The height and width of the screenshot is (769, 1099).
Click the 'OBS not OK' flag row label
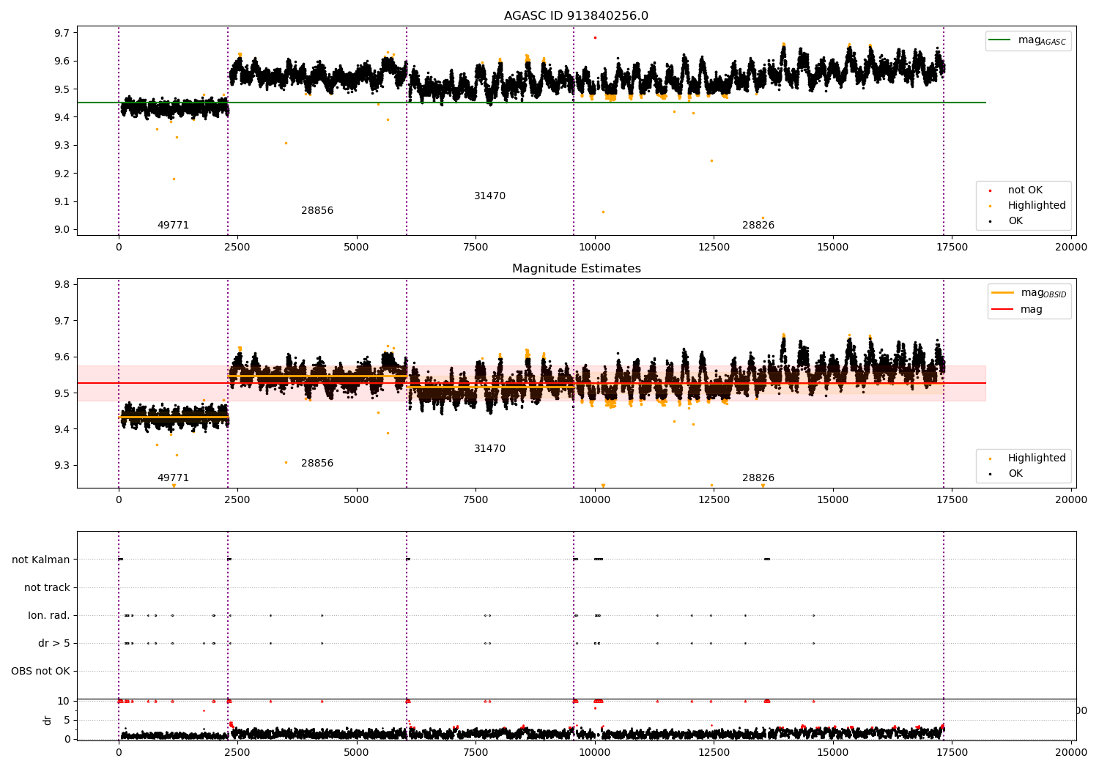[40, 671]
